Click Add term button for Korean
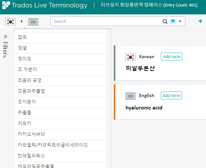The height and width of the screenshot is (168, 206). pyautogui.click(x=172, y=57)
